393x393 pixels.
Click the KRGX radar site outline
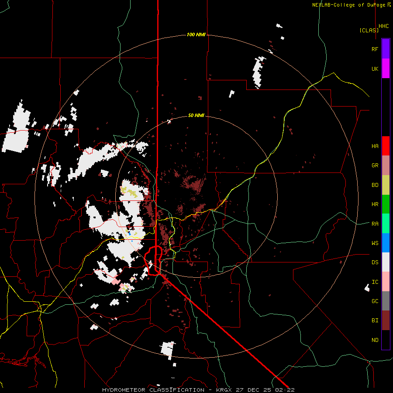tap(154, 261)
